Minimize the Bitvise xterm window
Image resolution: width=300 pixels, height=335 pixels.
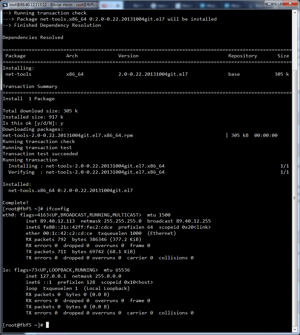(x=269, y=3)
